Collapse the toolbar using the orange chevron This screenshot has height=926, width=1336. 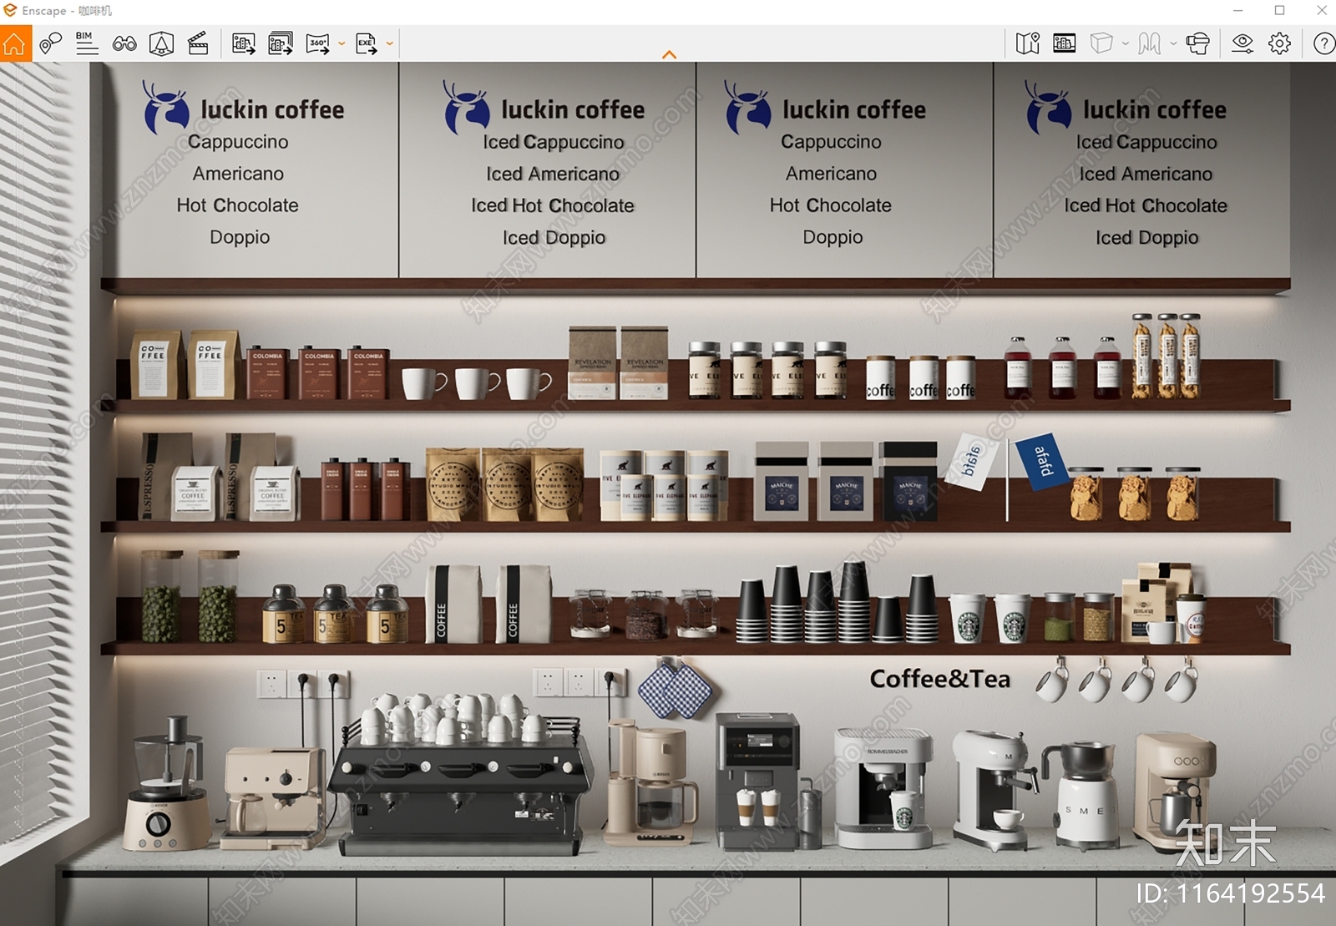click(669, 54)
